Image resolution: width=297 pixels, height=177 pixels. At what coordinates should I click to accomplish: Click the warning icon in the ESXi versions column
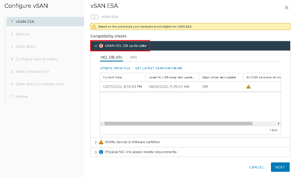click(x=248, y=86)
